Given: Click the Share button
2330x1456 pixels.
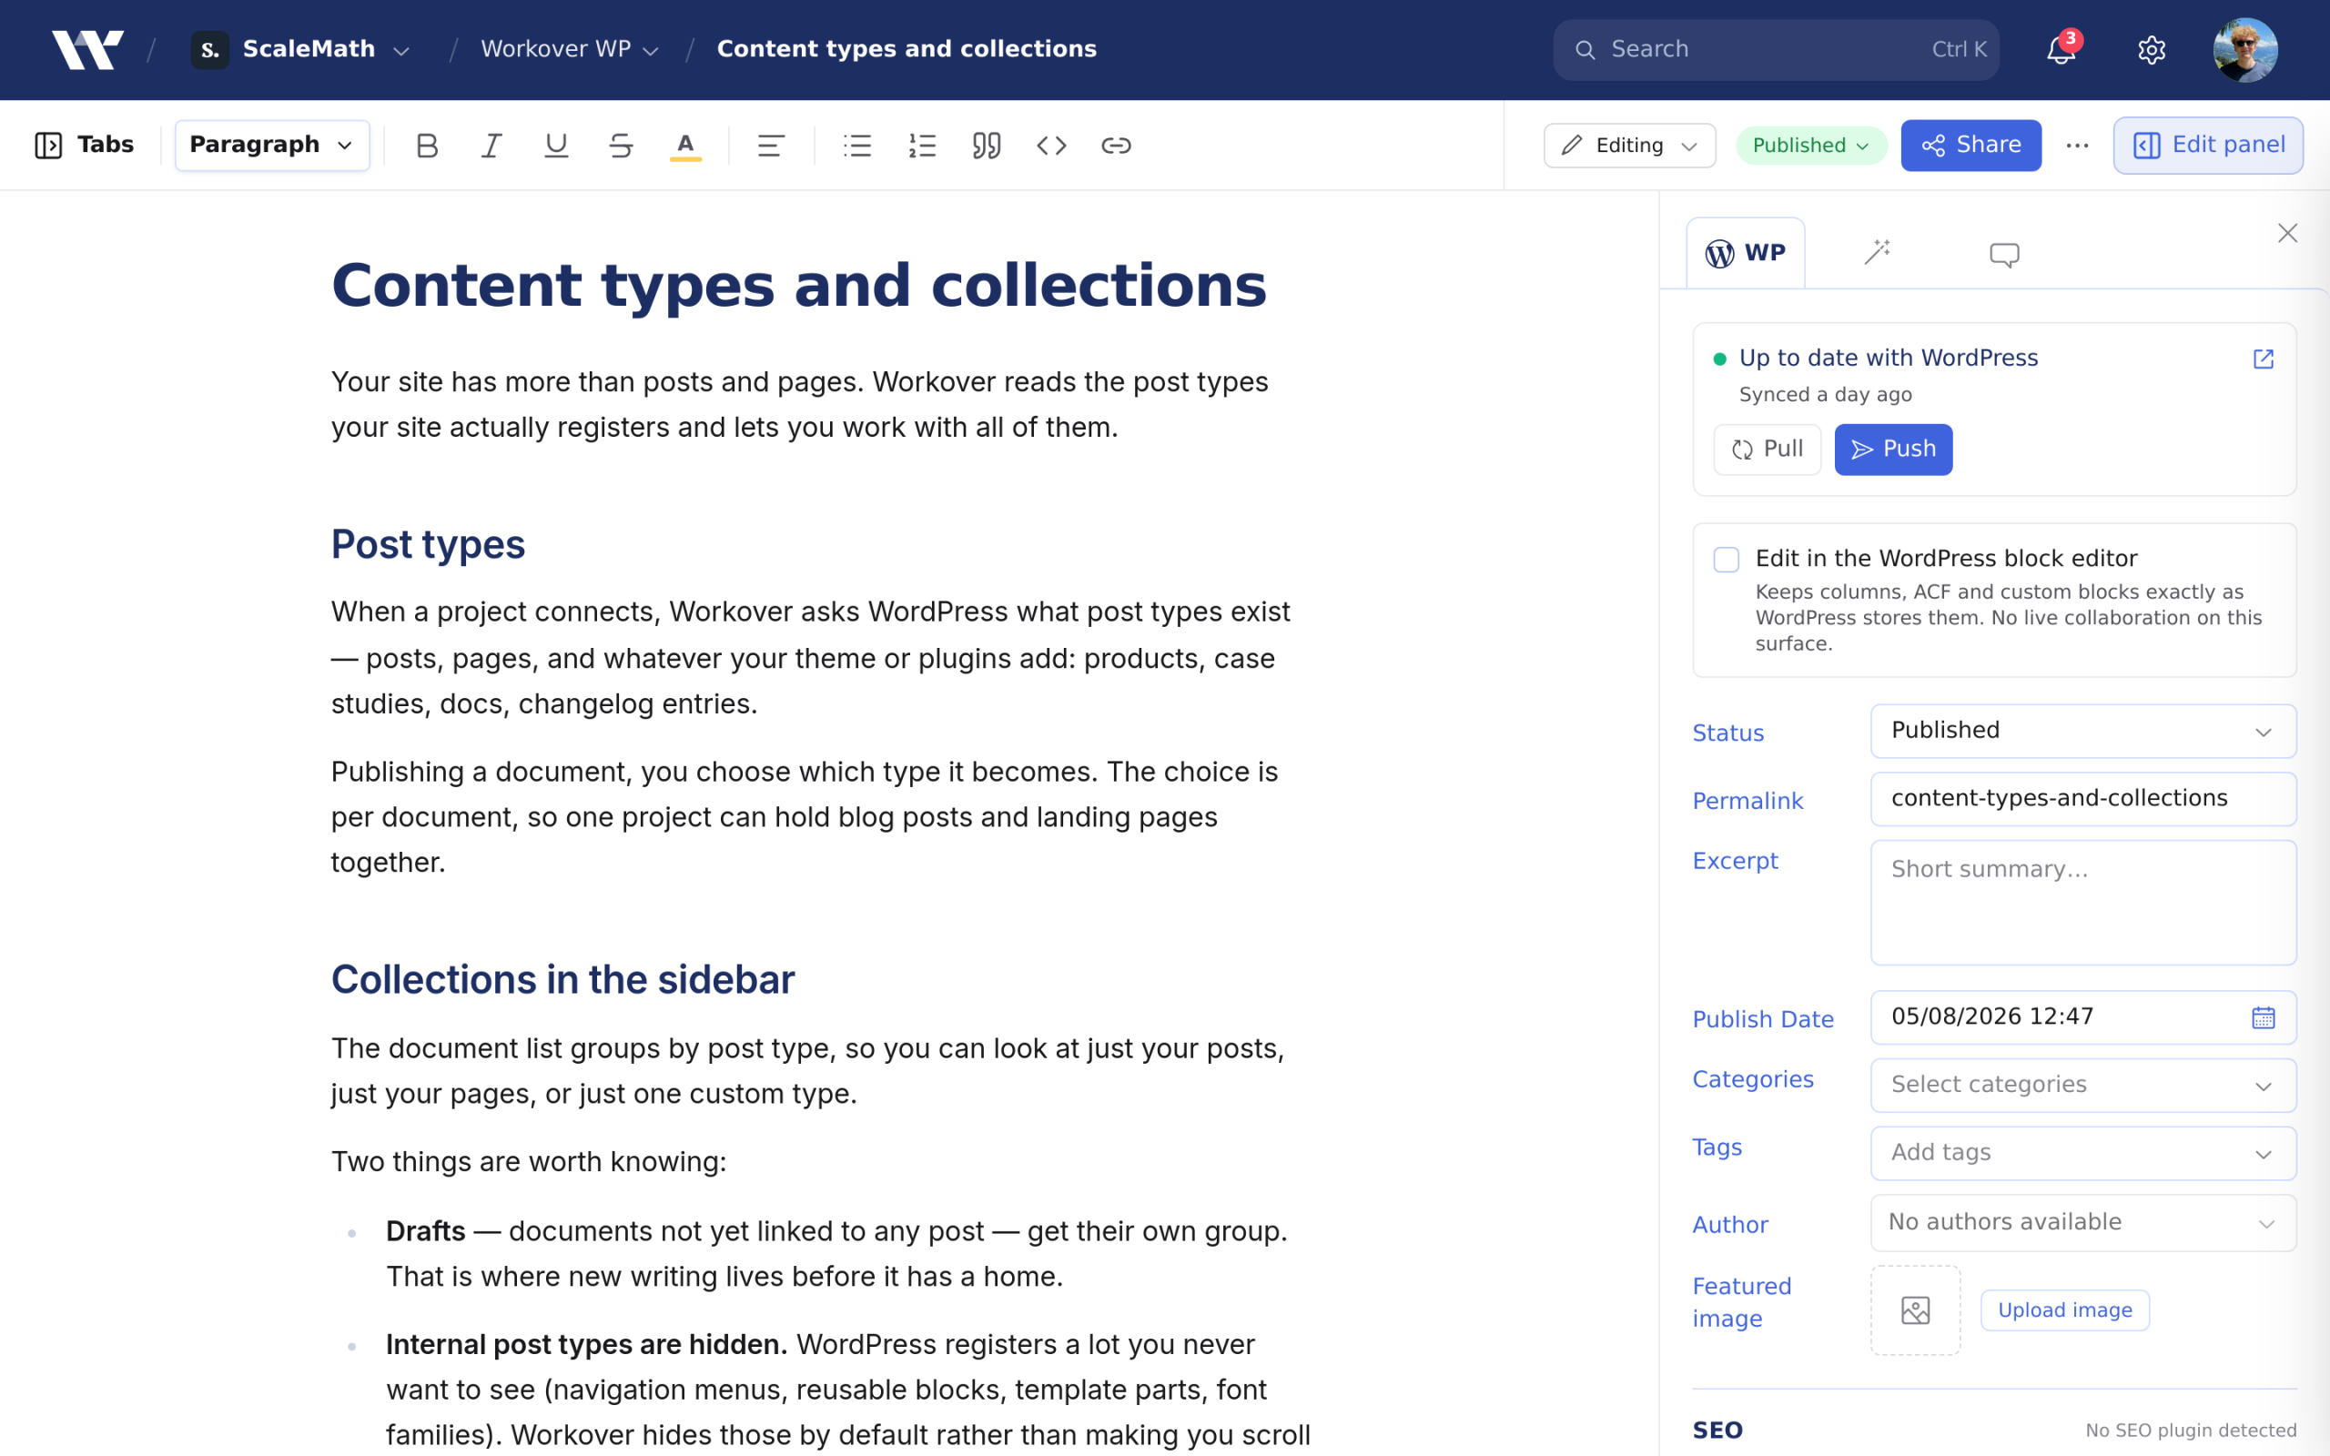Looking at the screenshot, I should [1970, 146].
